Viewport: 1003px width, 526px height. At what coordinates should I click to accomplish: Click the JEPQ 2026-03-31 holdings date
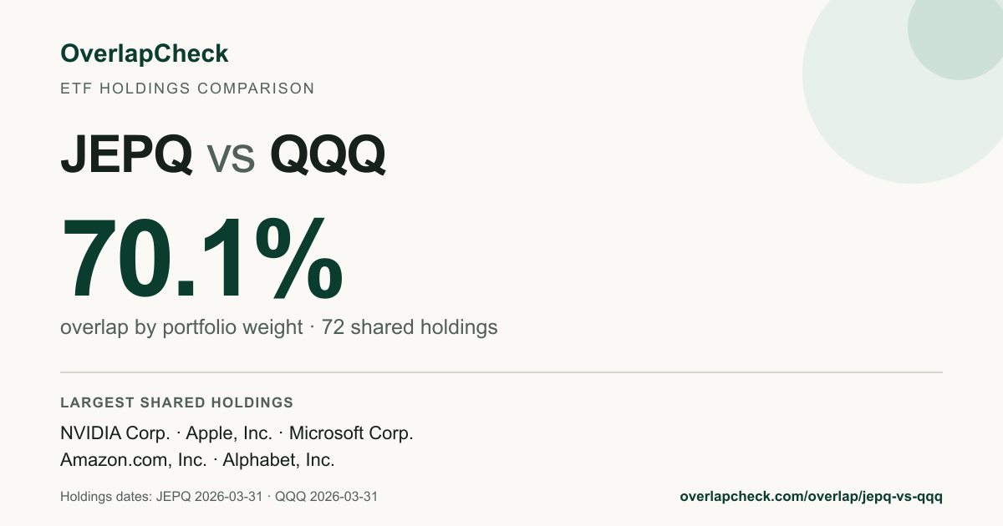point(207,496)
